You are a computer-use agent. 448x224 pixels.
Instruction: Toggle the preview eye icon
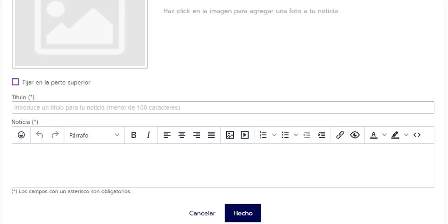pyautogui.click(x=355, y=135)
